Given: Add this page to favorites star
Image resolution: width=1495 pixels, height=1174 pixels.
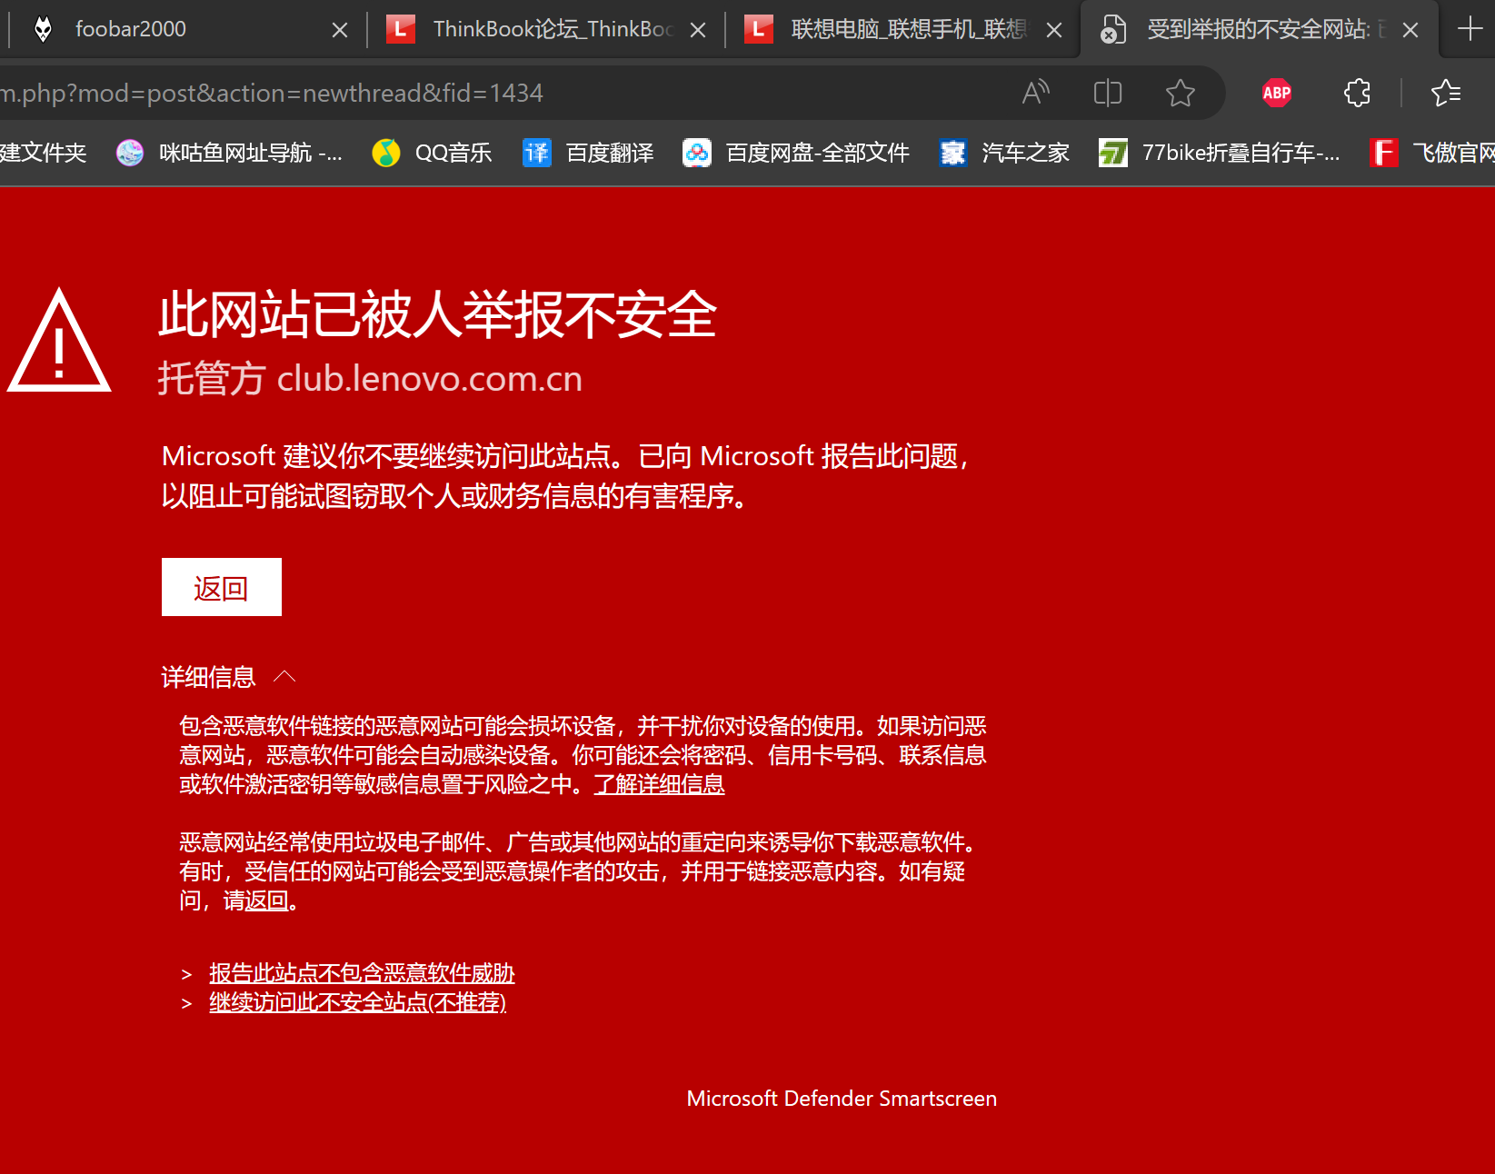Looking at the screenshot, I should [1181, 93].
